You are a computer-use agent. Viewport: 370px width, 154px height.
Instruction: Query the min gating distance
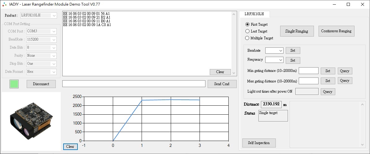(x=345, y=71)
